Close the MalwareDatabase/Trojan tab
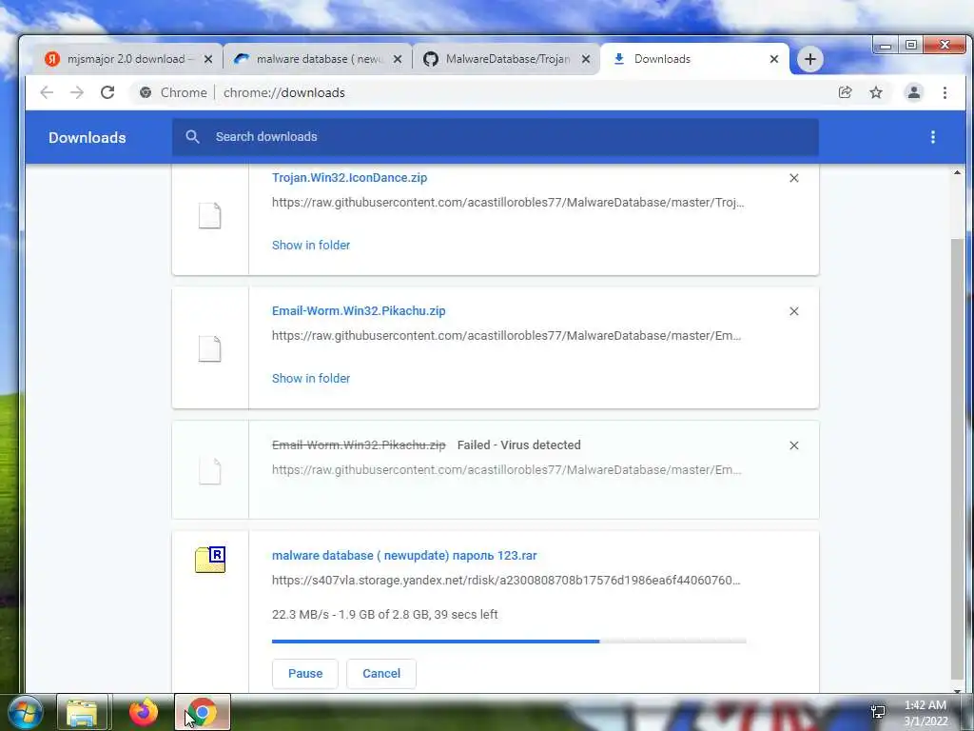This screenshot has width=974, height=731. coord(586,59)
